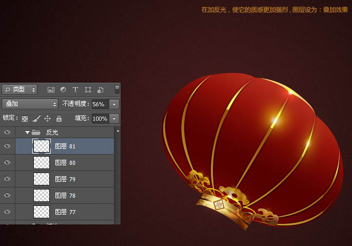Image resolution: width=352 pixels, height=246 pixels.
Task: Click layers panel scroll up arrow
Action: 118,131
